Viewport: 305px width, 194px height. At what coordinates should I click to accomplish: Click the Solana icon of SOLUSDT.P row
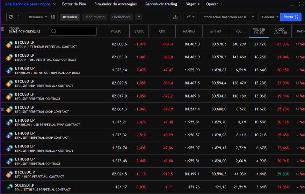9,187
